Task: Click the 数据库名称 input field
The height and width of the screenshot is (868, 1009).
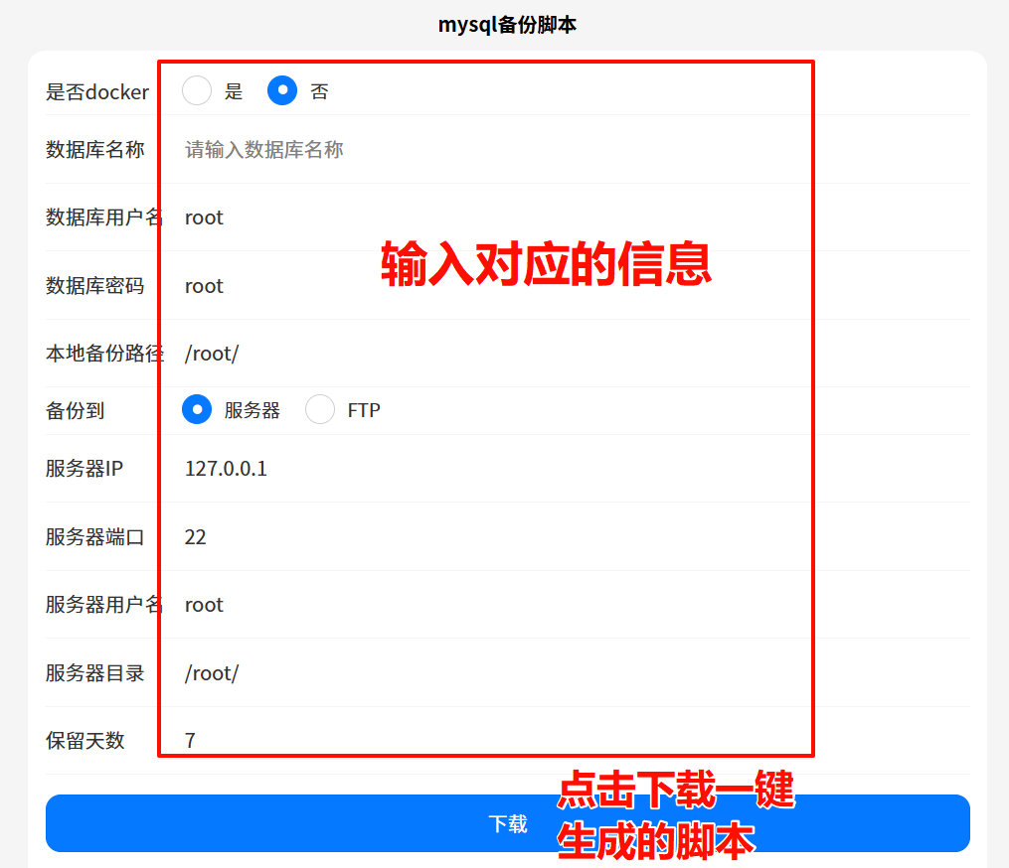Action: (x=578, y=150)
